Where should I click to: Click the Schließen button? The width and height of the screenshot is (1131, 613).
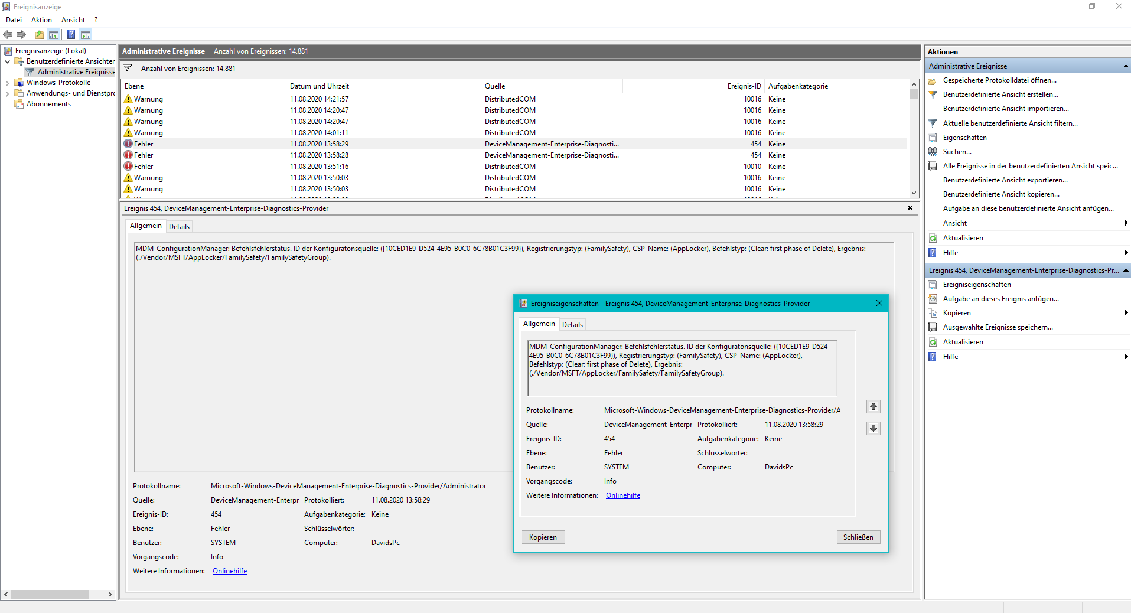tap(858, 537)
